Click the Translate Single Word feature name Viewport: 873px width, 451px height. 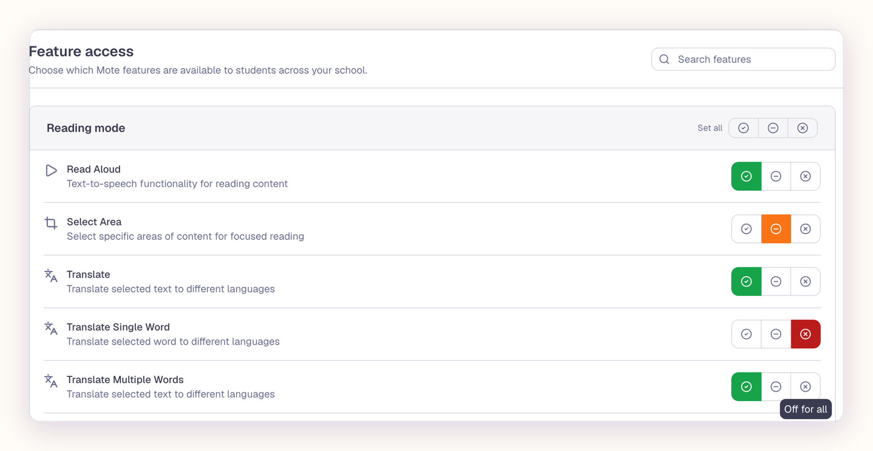[118, 327]
